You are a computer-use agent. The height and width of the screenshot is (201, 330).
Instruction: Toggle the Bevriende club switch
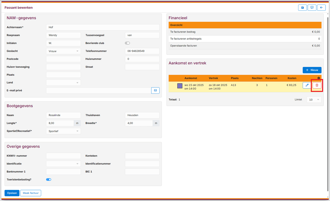coord(127,43)
